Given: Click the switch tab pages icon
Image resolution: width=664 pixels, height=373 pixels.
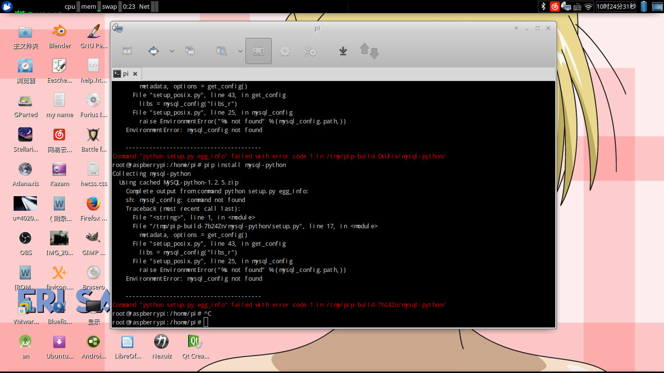Looking at the screenshot, I should 190,51.
